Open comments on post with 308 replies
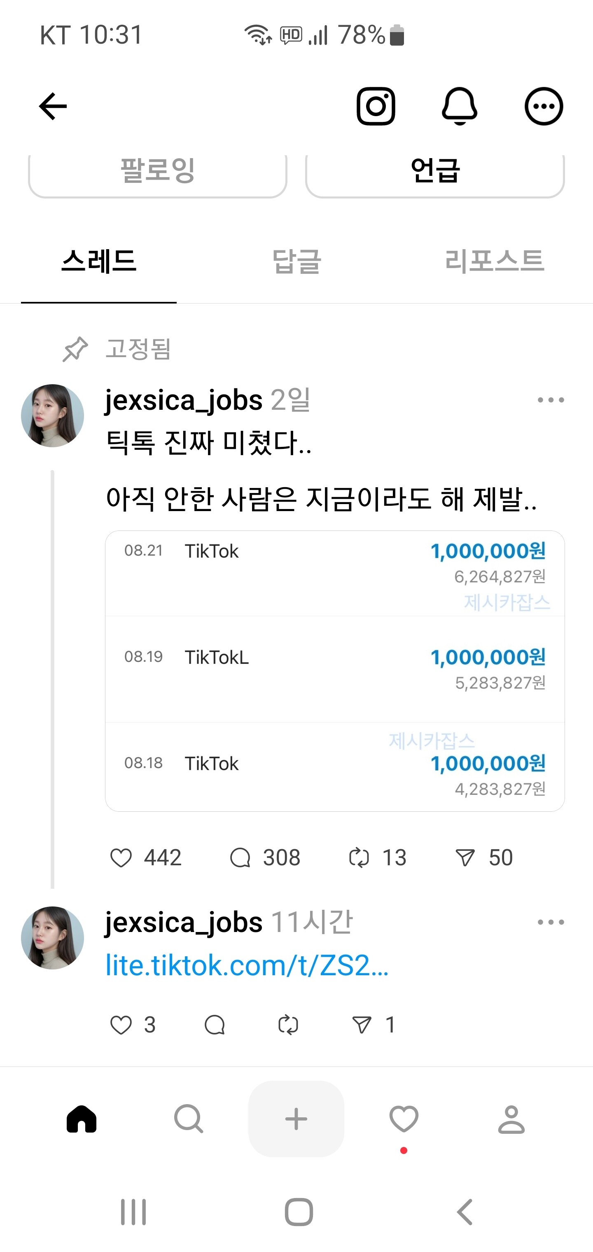Image resolution: width=593 pixels, height=1252 pixels. tap(240, 858)
